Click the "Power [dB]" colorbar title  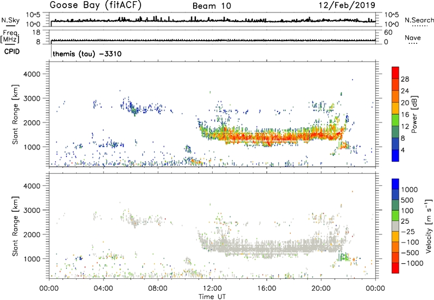414,114
